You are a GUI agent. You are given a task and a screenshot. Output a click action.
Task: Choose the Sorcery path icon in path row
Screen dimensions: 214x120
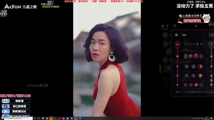click(193, 44)
